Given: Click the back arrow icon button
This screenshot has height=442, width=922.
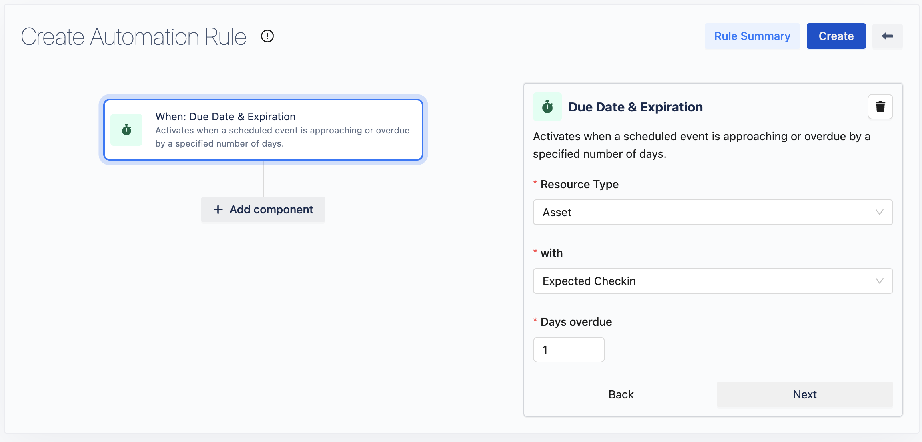Looking at the screenshot, I should [x=887, y=36].
